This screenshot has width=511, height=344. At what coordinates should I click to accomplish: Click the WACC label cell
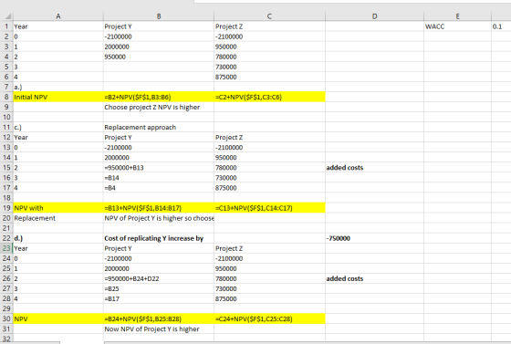point(457,26)
